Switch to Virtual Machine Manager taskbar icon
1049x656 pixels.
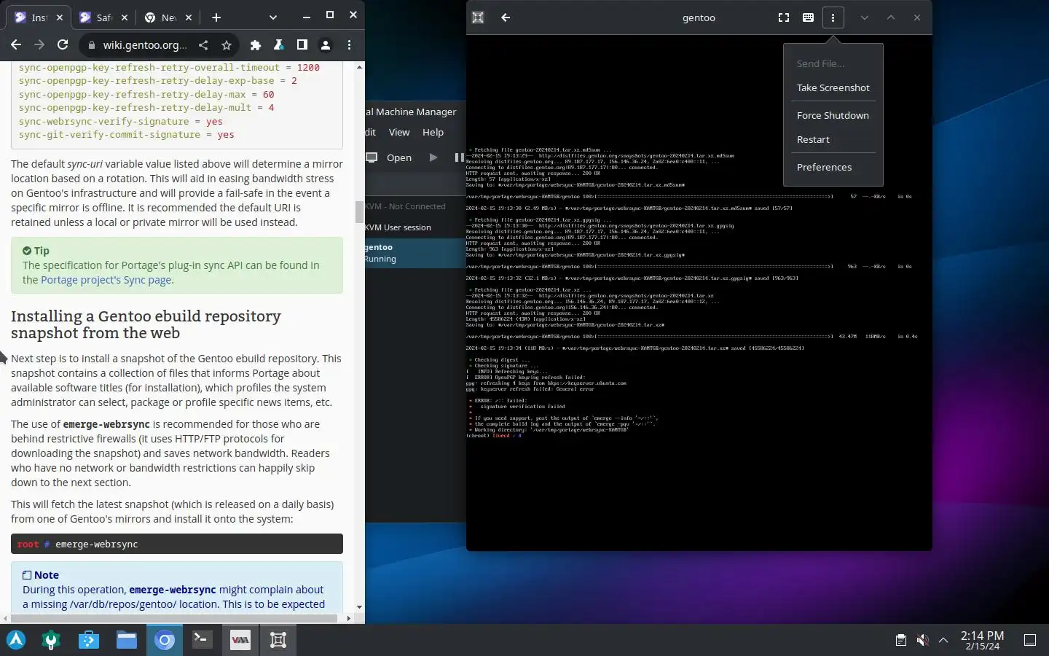point(240,640)
